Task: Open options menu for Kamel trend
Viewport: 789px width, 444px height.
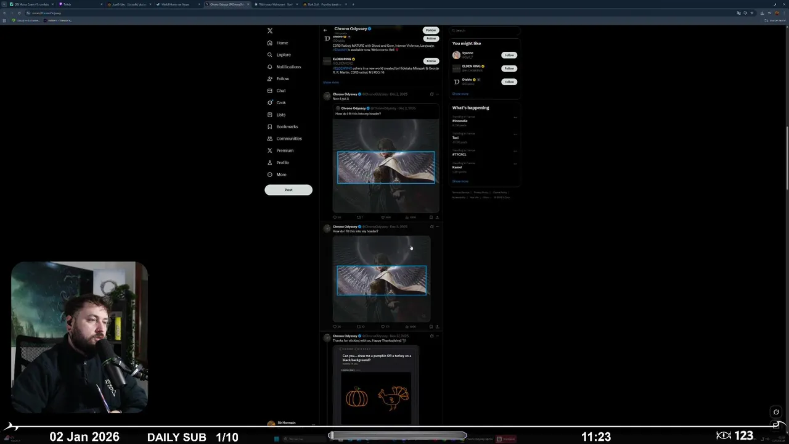Action: (515, 163)
